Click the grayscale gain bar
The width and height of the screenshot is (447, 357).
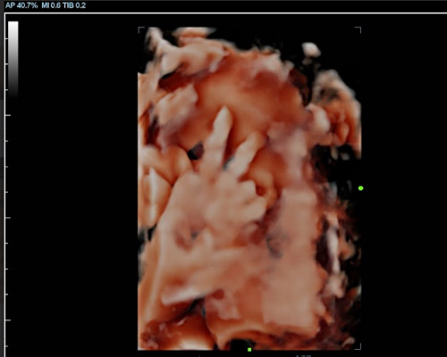(13, 60)
